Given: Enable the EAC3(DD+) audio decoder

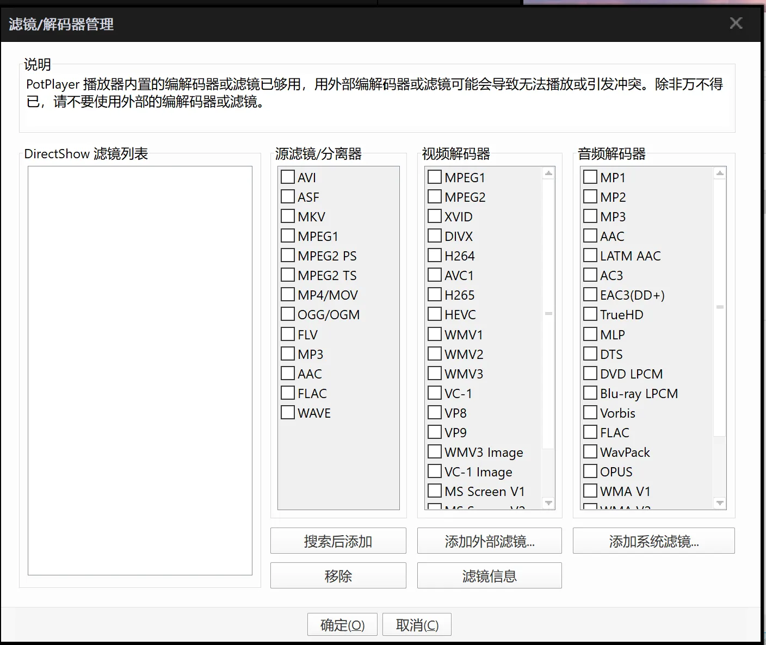Looking at the screenshot, I should [x=590, y=294].
